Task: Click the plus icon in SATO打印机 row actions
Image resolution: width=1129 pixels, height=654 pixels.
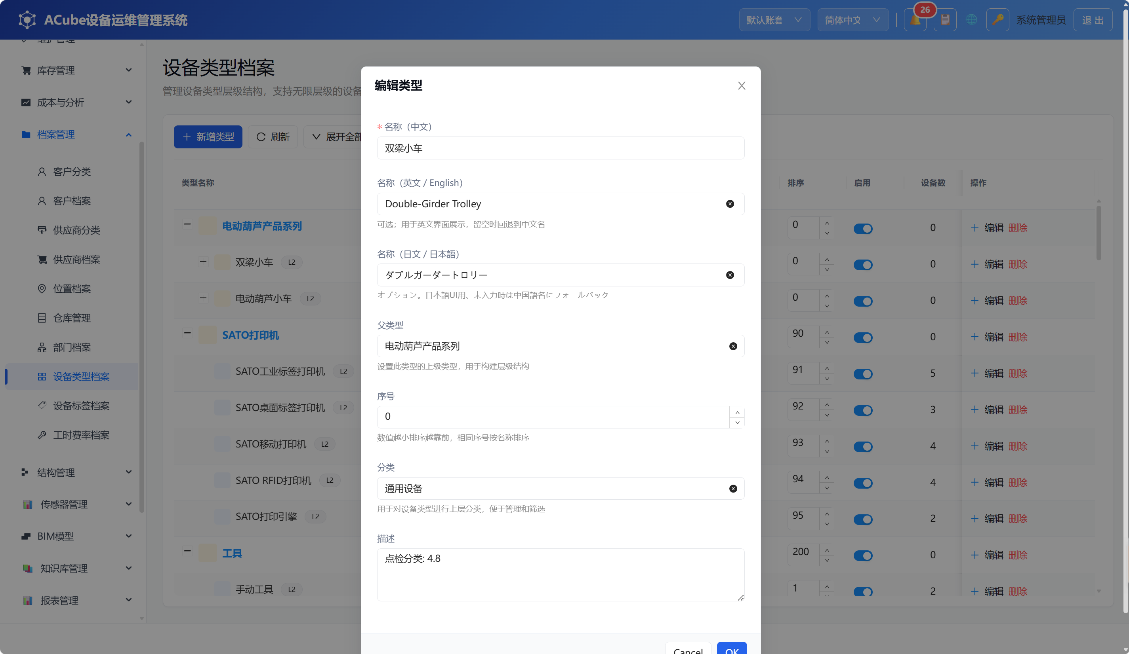Action: point(974,337)
